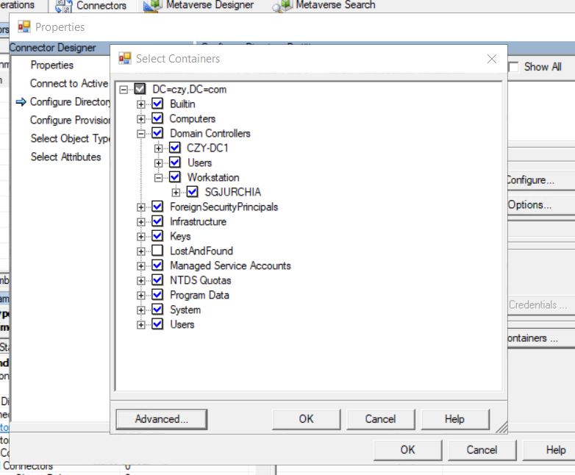Open the Connectors toolbar item
This screenshot has height=475, width=575.
point(90,5)
